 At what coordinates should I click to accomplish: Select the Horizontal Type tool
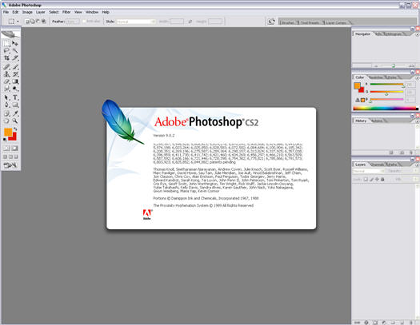tap(15, 97)
